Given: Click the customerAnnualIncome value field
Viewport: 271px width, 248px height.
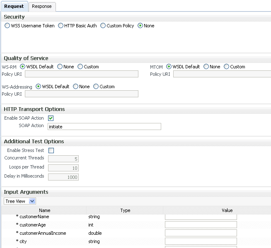Looking at the screenshot, I should pos(201,233).
